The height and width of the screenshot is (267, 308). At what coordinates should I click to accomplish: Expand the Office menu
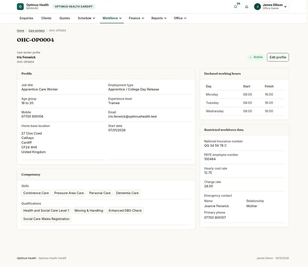(180, 18)
